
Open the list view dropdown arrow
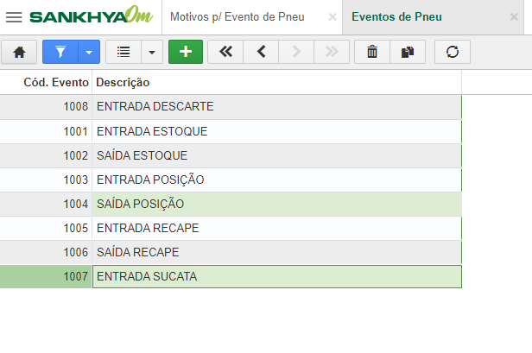pos(152,52)
